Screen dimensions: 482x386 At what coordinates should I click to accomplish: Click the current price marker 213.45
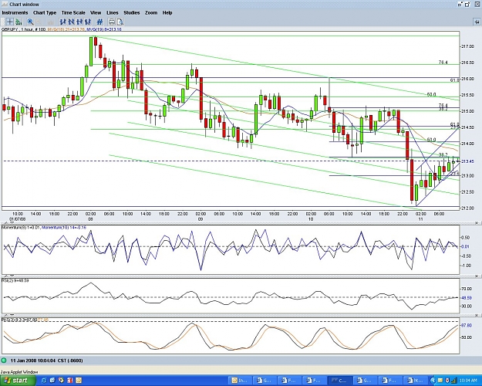467,161
